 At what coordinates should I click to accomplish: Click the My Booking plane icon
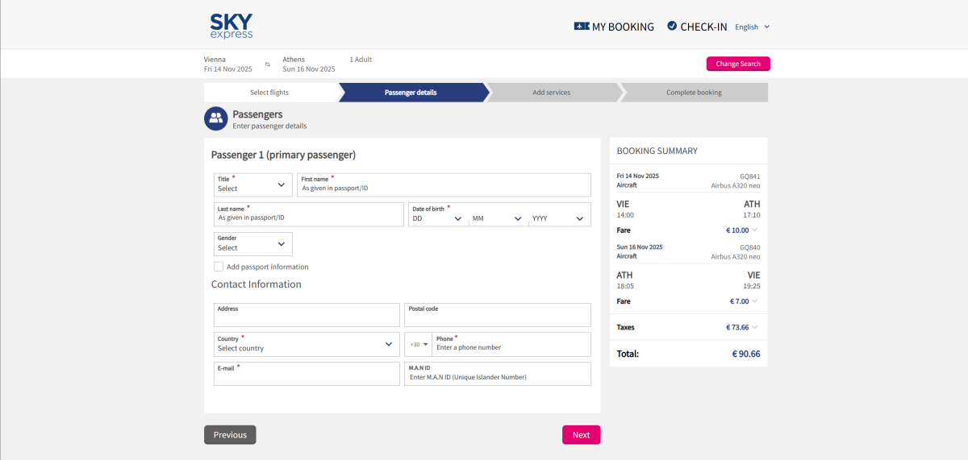tap(581, 27)
